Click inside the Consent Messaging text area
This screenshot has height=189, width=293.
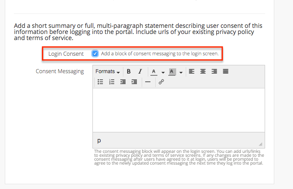(x=178, y=110)
